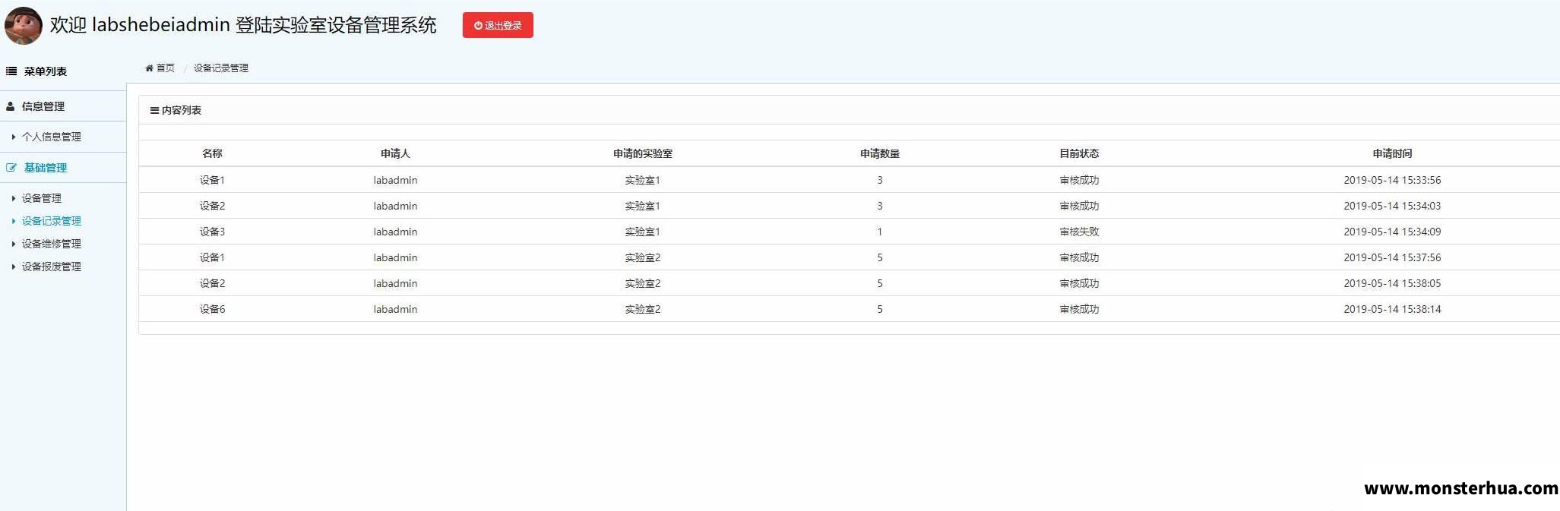This screenshot has width=1560, height=511.
Task: Click 实验室1 in the 设备3 row
Action: click(642, 232)
